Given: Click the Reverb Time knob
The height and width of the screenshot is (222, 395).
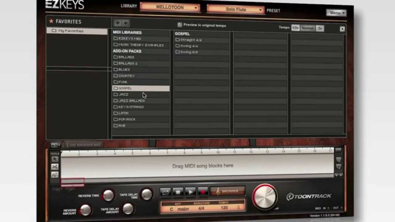Looking at the screenshot, I should point(109,195).
